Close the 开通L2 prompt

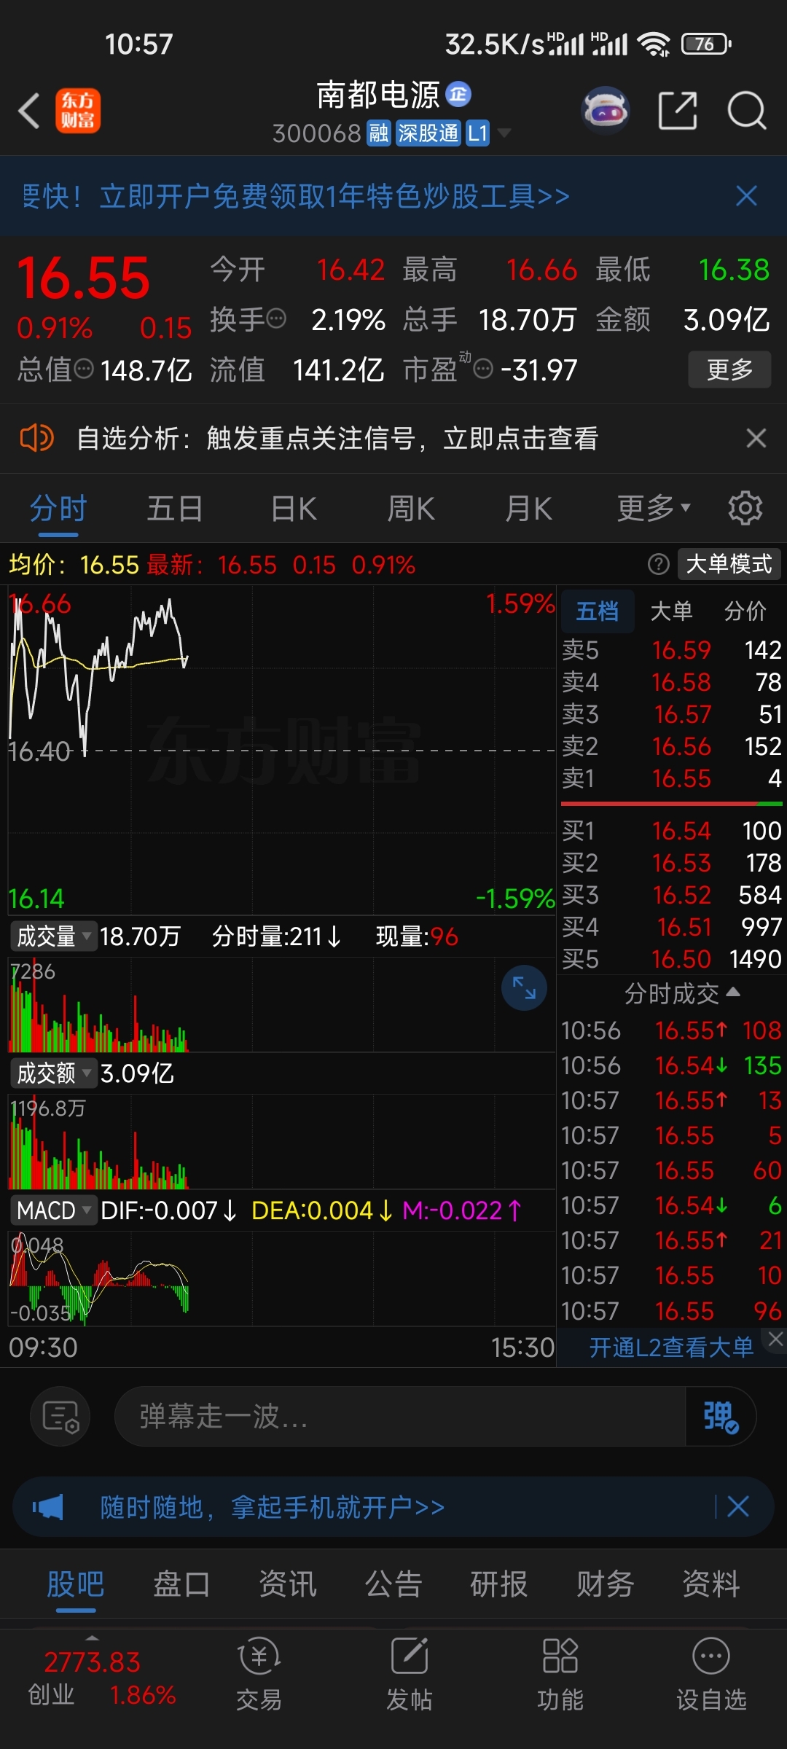[775, 1339]
